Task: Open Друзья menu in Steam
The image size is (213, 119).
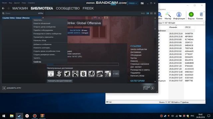Action: [x=17, y=3]
